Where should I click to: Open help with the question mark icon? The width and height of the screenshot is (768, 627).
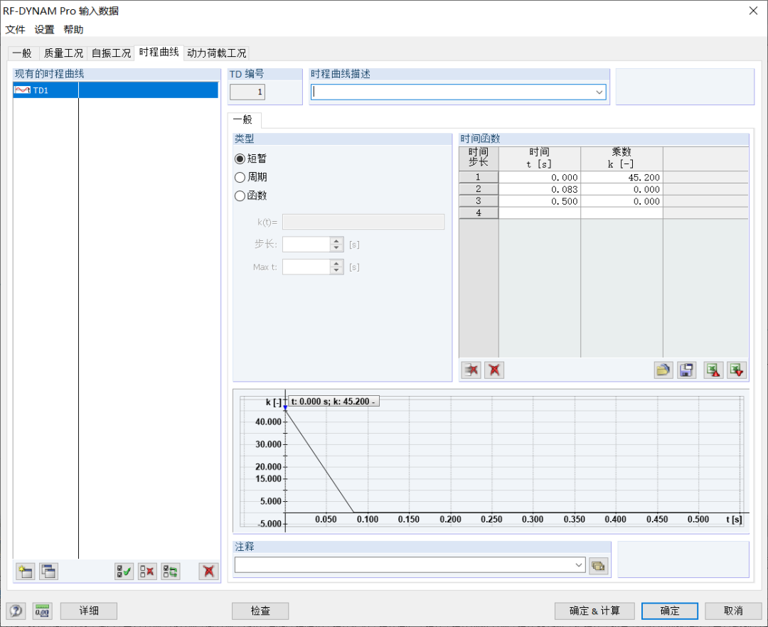tap(16, 611)
